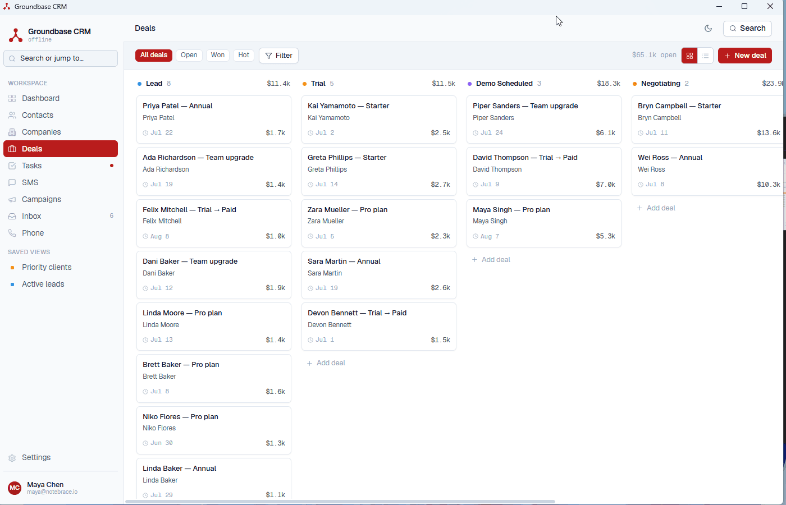Click the Negotiating column header
786x505 pixels.
pyautogui.click(x=709, y=84)
